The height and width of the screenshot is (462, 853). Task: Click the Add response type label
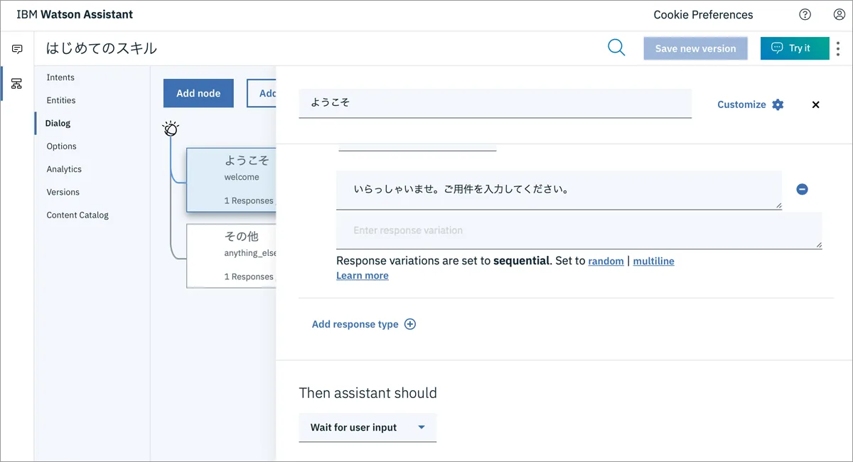[x=355, y=324]
